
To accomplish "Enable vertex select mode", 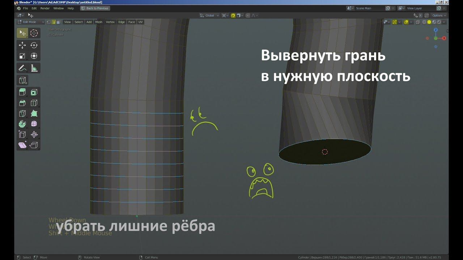I will click(49, 22).
